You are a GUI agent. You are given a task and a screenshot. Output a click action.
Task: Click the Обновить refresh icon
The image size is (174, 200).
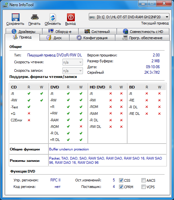click(53, 17)
